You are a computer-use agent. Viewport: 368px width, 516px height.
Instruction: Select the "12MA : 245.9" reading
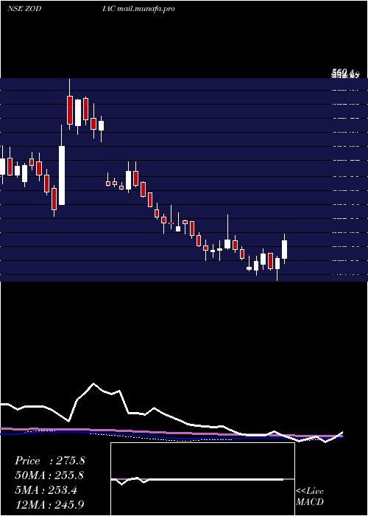point(50,504)
